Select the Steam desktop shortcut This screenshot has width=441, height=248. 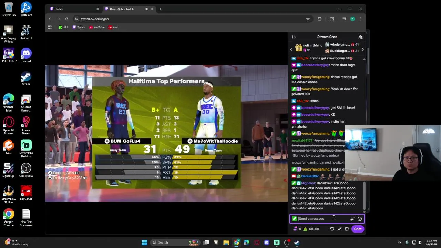coord(26,78)
